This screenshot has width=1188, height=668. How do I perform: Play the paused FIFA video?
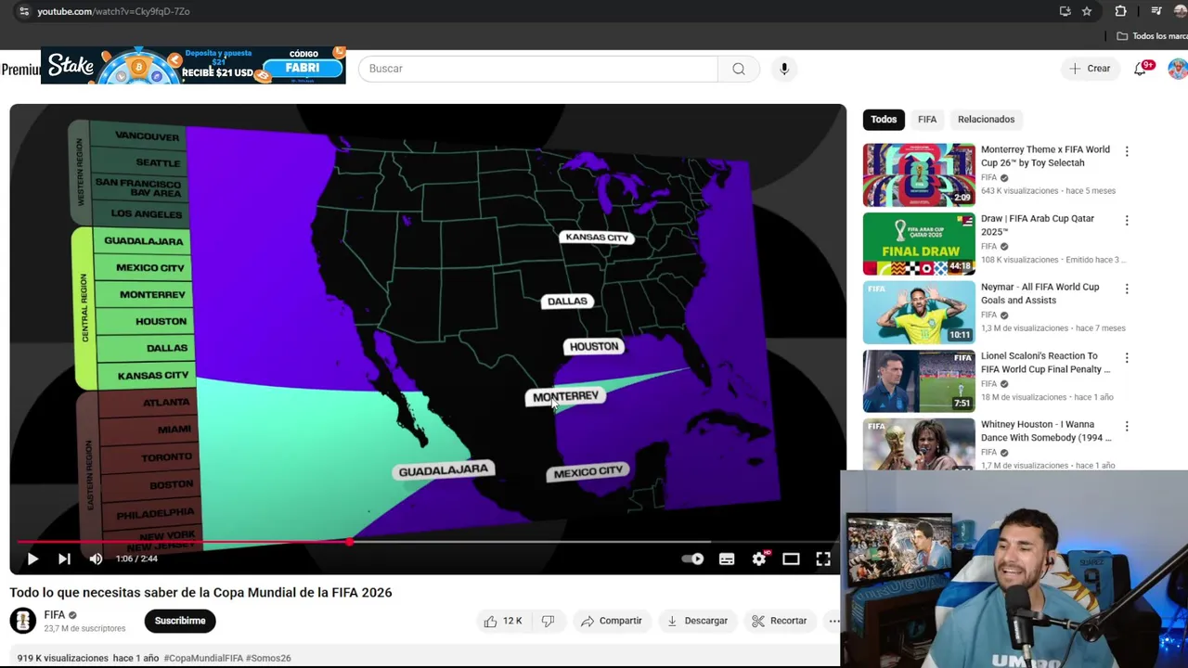point(32,559)
